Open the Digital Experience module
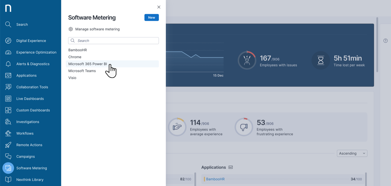This screenshot has height=186, width=391. (31, 40)
